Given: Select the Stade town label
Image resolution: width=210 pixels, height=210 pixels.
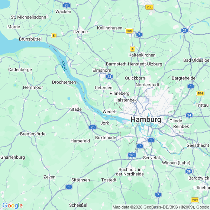Looking at the screenshot, I should pyautogui.click(x=76, y=109).
